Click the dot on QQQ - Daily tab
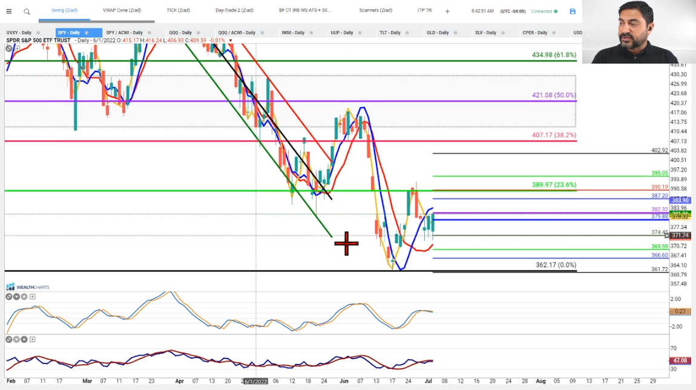The height and width of the screenshot is (390, 696). pyautogui.click(x=199, y=33)
